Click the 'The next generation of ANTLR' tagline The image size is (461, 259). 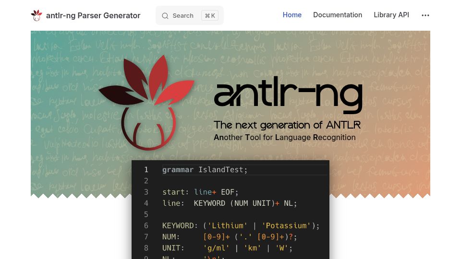287,125
